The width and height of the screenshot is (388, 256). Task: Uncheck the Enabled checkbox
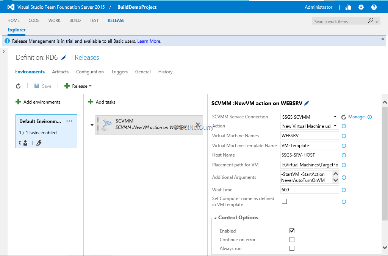[292, 231]
